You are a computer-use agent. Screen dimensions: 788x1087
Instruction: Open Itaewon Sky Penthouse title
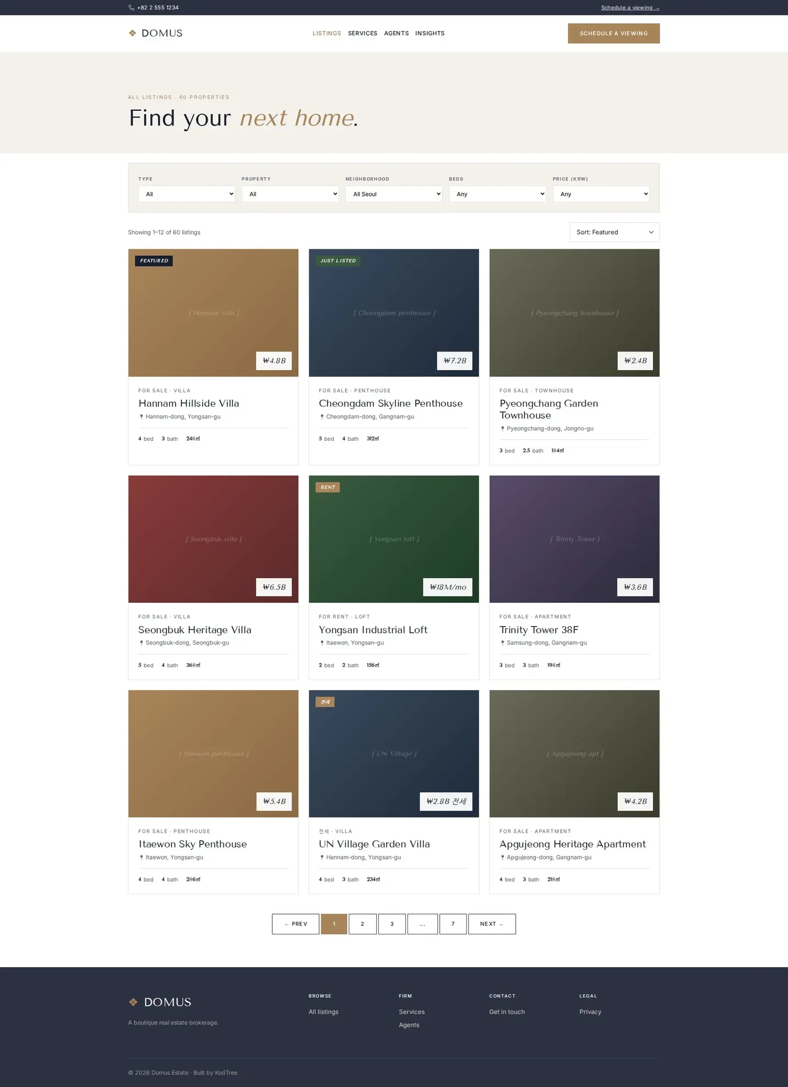coord(193,844)
